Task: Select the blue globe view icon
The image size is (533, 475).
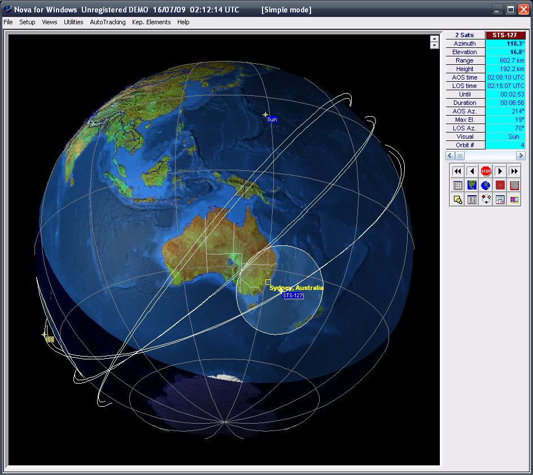Action: 486,186
